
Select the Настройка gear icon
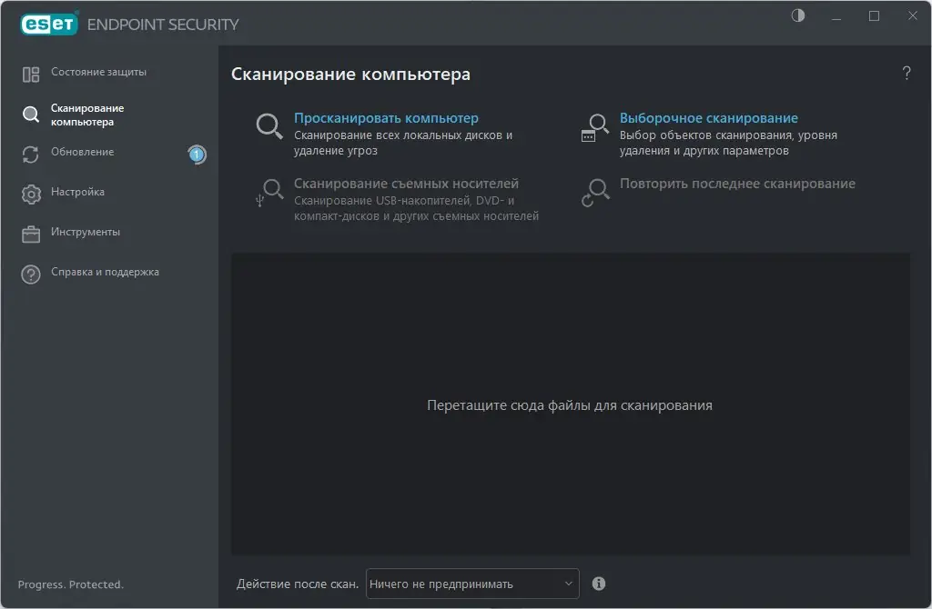(x=29, y=192)
